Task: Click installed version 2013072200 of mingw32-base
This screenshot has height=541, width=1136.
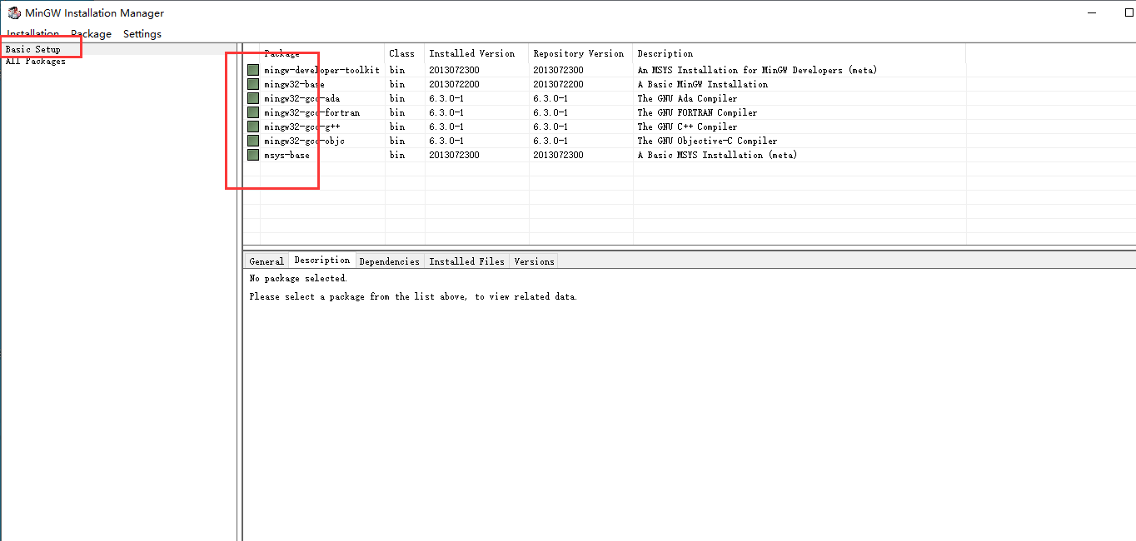Action: pos(455,85)
